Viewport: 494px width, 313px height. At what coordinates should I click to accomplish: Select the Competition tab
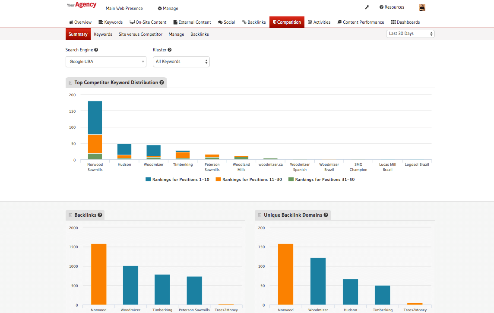click(x=287, y=22)
